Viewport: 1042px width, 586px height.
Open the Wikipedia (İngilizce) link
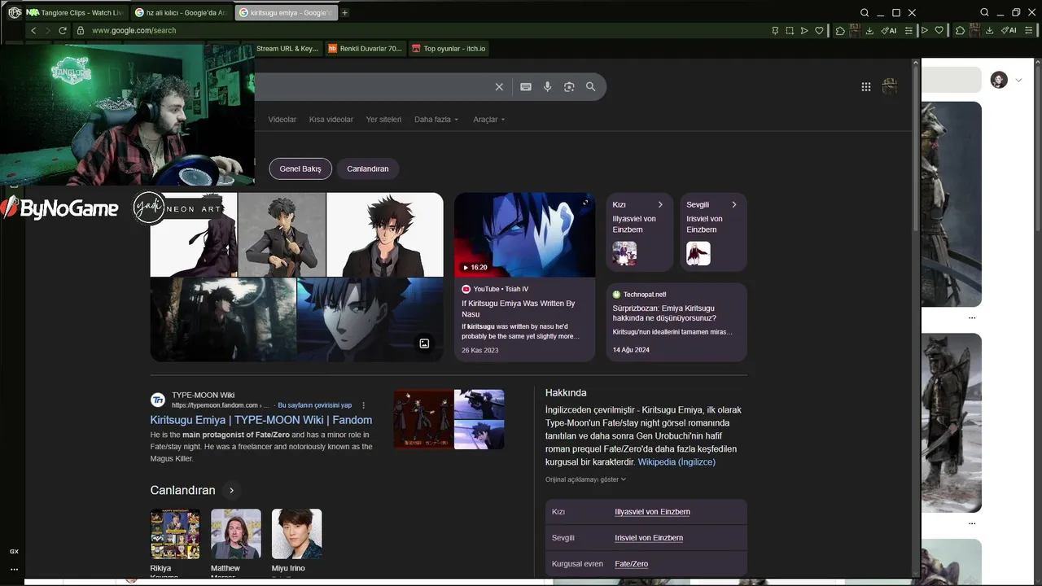point(676,461)
